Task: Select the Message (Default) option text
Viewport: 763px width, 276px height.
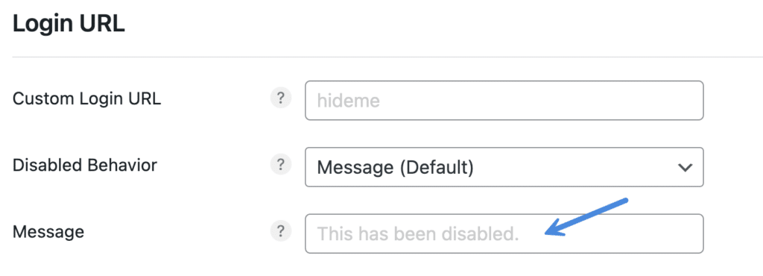Action: point(395,167)
